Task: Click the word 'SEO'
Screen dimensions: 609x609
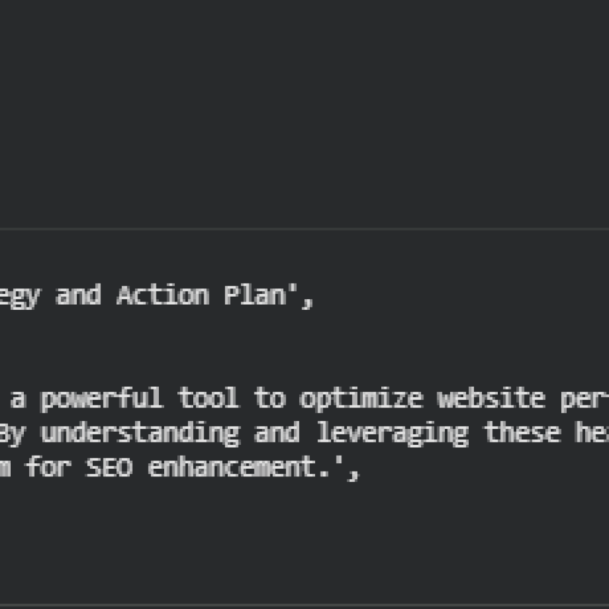Action: pos(109,469)
